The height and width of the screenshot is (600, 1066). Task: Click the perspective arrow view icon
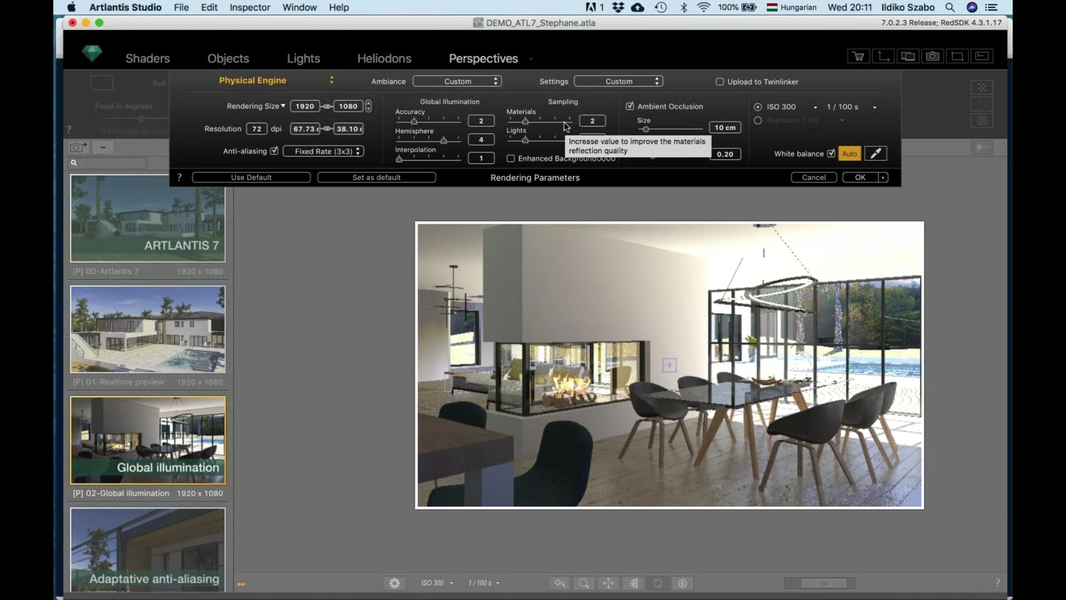[633, 583]
